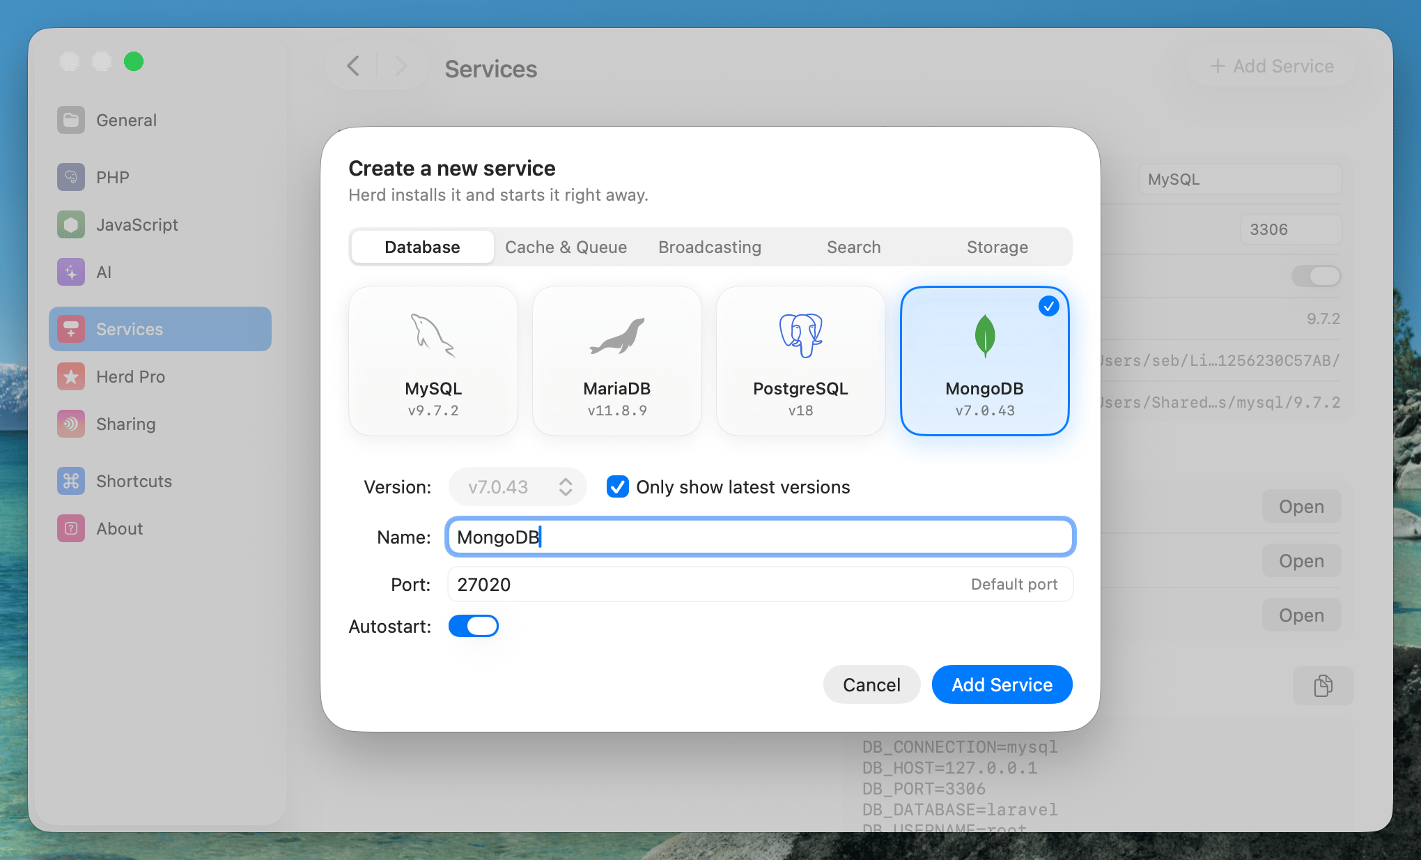Viewport: 1421px width, 860px height.
Task: Open Shortcuts command-key icon
Action: click(x=71, y=481)
